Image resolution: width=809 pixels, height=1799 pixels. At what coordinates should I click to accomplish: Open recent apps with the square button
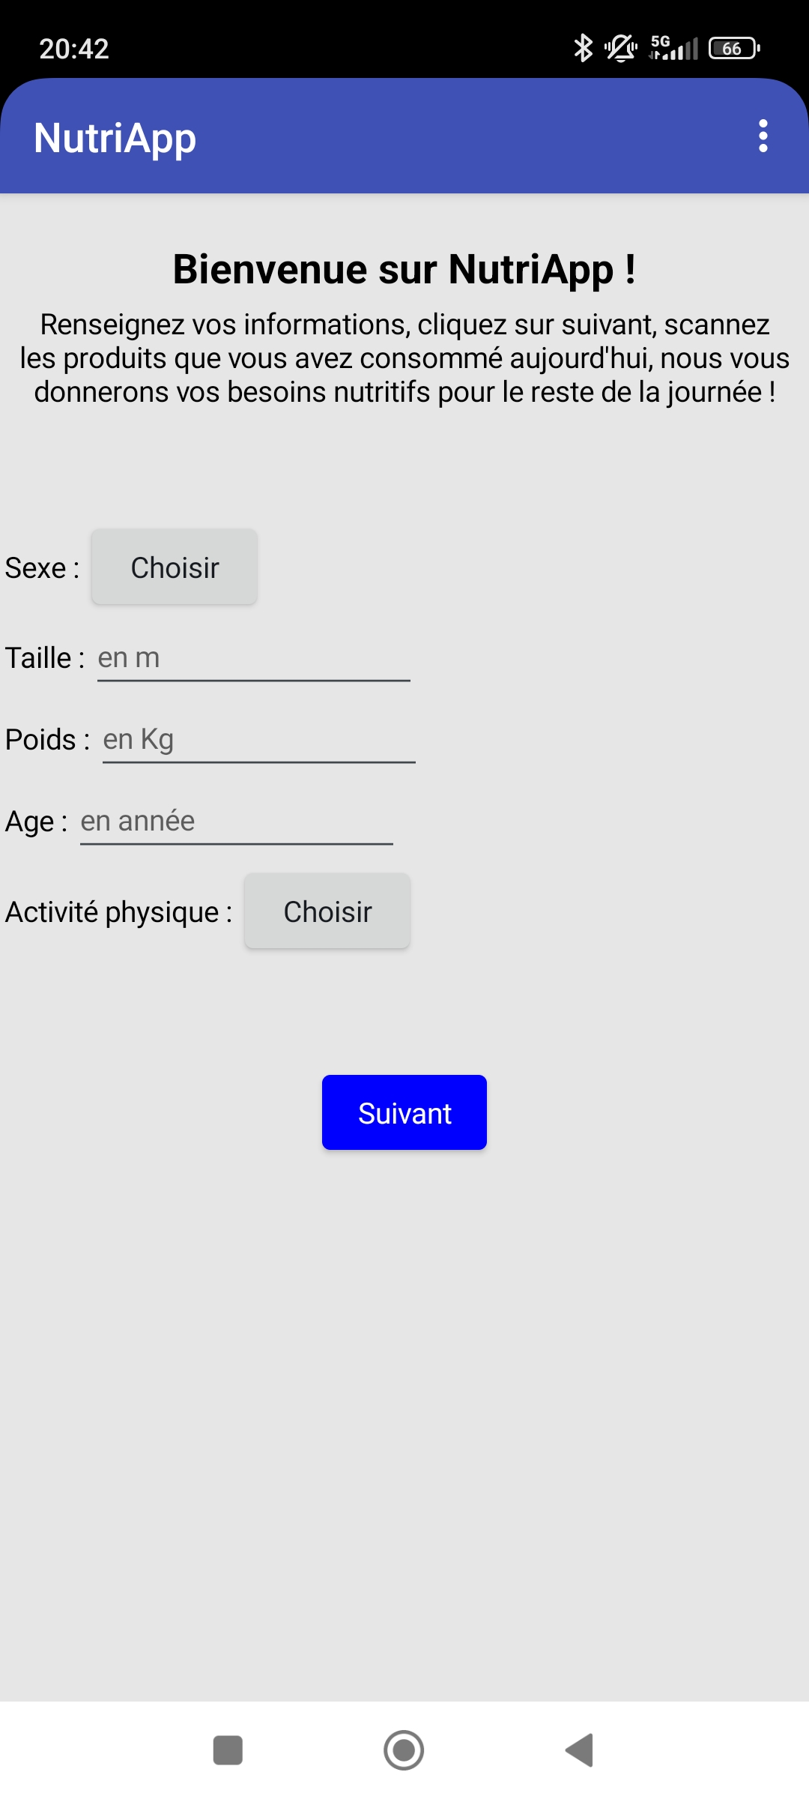[228, 1750]
